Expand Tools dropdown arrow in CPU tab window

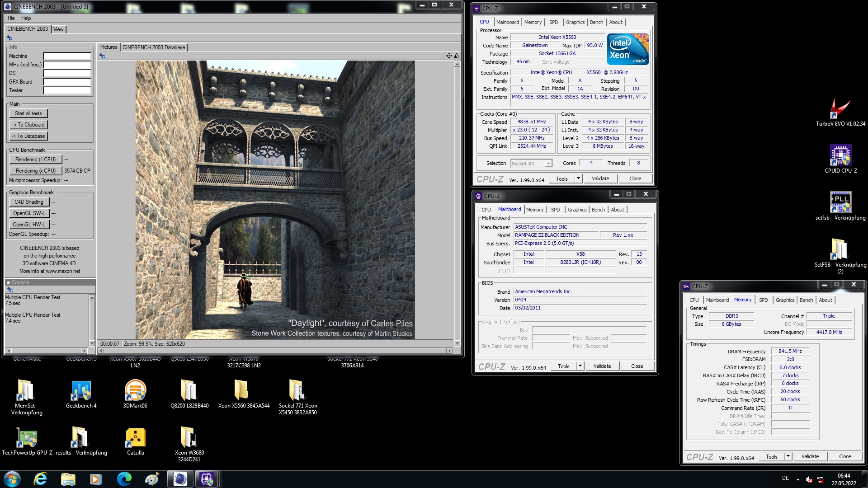[578, 178]
